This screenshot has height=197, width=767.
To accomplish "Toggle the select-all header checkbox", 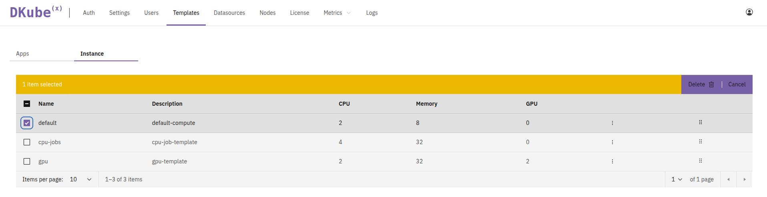I will tap(27, 104).
